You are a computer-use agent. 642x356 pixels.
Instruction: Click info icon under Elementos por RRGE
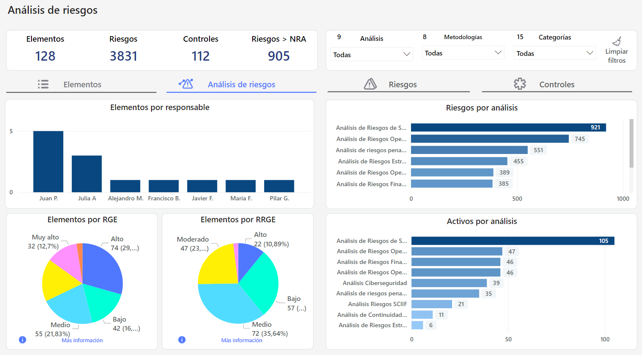[182, 340]
